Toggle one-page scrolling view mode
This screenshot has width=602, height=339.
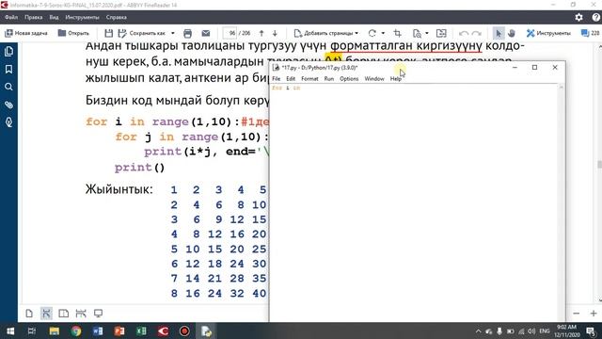click(46, 314)
